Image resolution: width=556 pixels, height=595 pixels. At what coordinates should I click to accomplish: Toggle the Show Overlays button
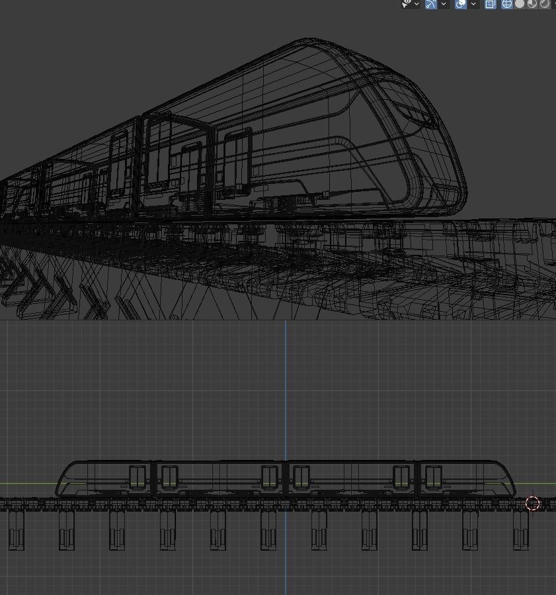pos(461,4)
